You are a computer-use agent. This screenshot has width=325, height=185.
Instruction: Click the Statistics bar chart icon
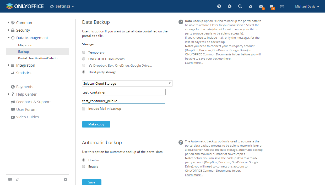pyautogui.click(x=13, y=73)
